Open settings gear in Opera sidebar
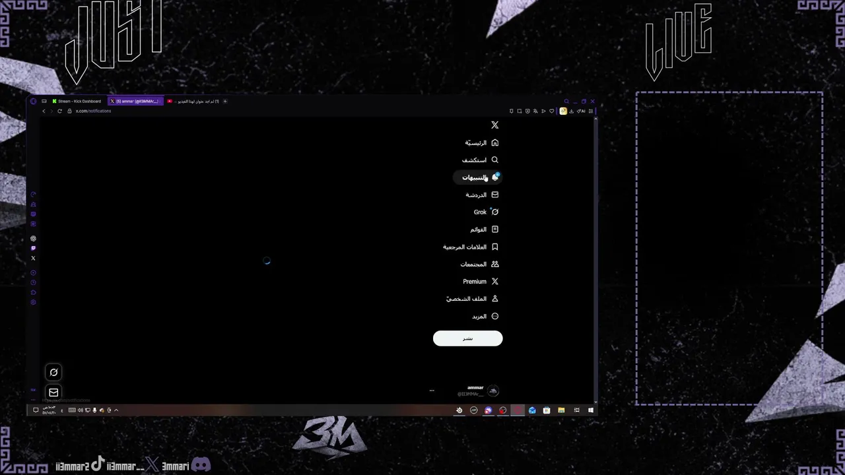The width and height of the screenshot is (845, 475). point(33,302)
